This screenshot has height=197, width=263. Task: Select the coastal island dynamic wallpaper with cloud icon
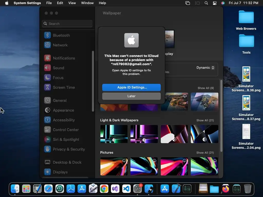(x=176, y=102)
